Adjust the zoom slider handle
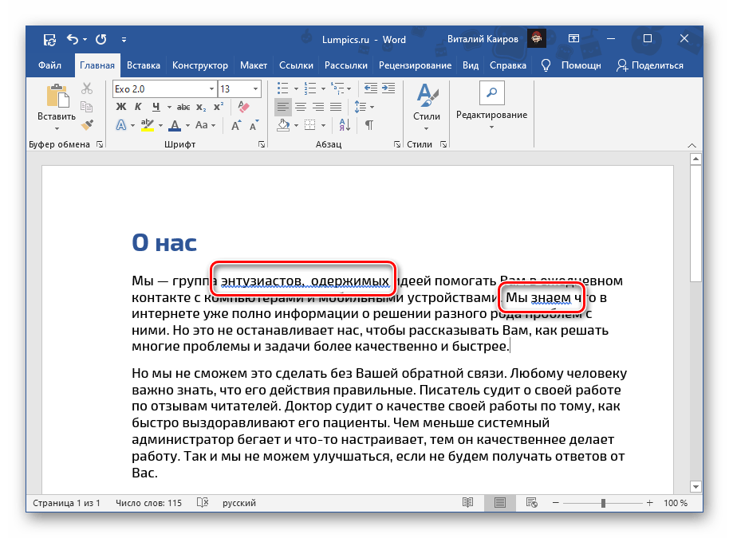Viewport: 729px width, 538px height. (x=603, y=503)
